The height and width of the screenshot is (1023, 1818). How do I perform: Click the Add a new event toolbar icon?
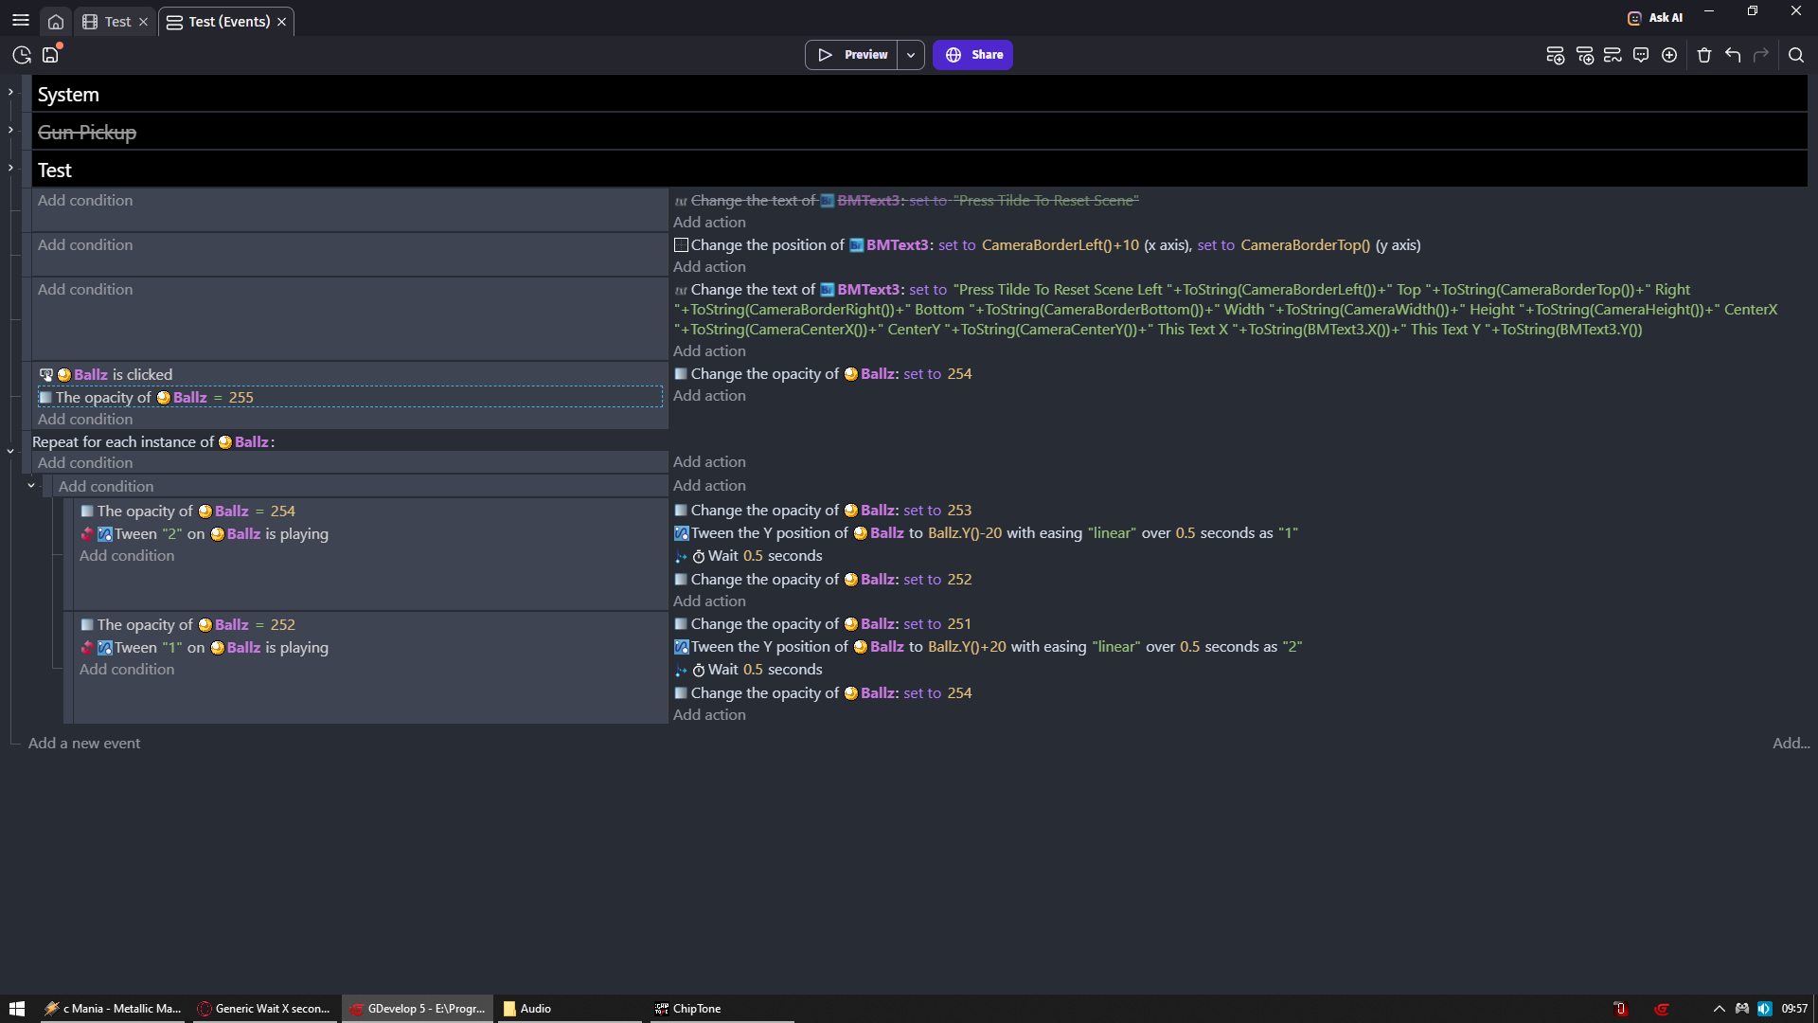(1555, 55)
